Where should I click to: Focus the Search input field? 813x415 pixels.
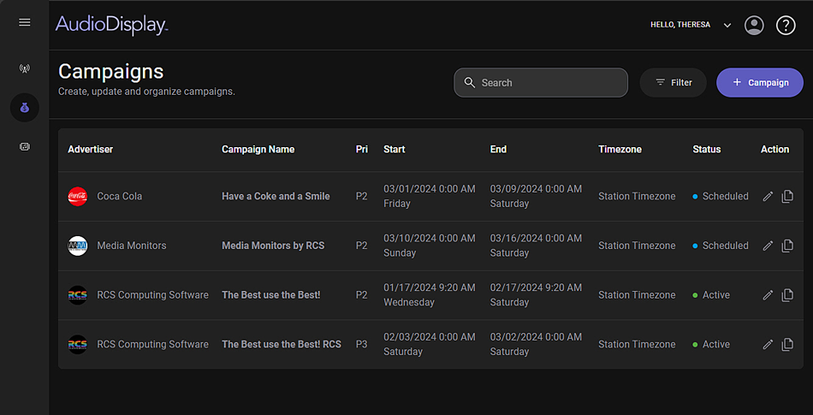coord(541,82)
